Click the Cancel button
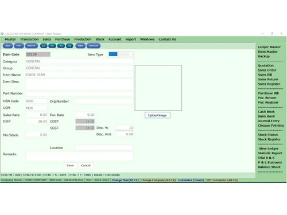 click(x=86, y=165)
